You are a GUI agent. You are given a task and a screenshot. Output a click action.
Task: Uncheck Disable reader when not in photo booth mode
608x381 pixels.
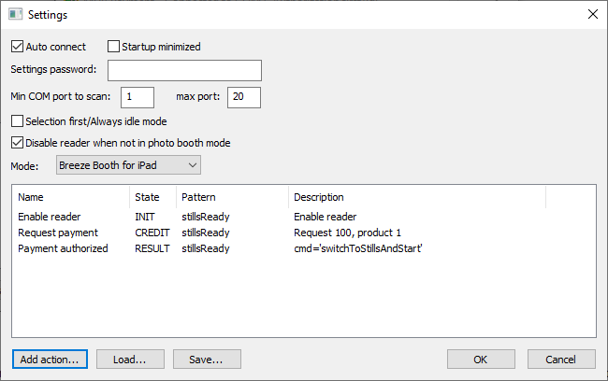pyautogui.click(x=18, y=143)
